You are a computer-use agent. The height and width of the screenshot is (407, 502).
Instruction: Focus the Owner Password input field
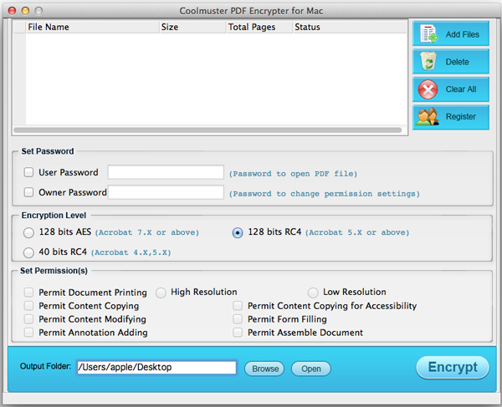pos(166,192)
